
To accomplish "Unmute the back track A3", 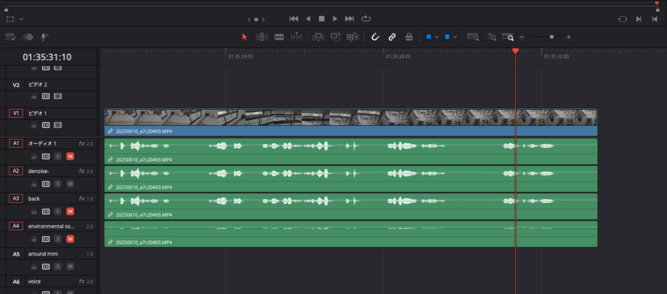I will [x=70, y=211].
